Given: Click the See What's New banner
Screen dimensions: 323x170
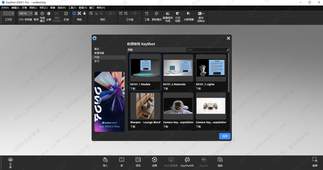Looking at the screenshot, I should (x=109, y=102).
